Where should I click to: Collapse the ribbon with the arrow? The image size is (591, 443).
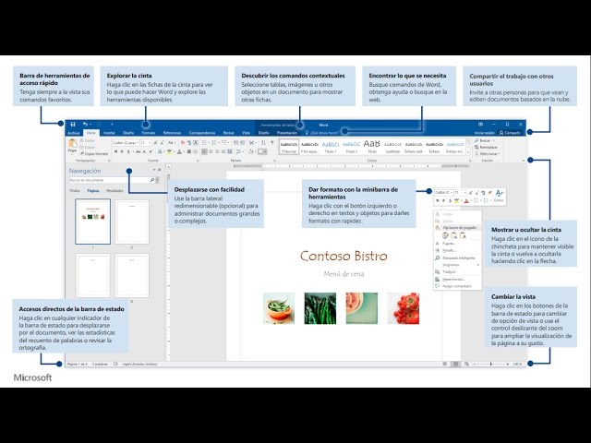tap(524, 161)
